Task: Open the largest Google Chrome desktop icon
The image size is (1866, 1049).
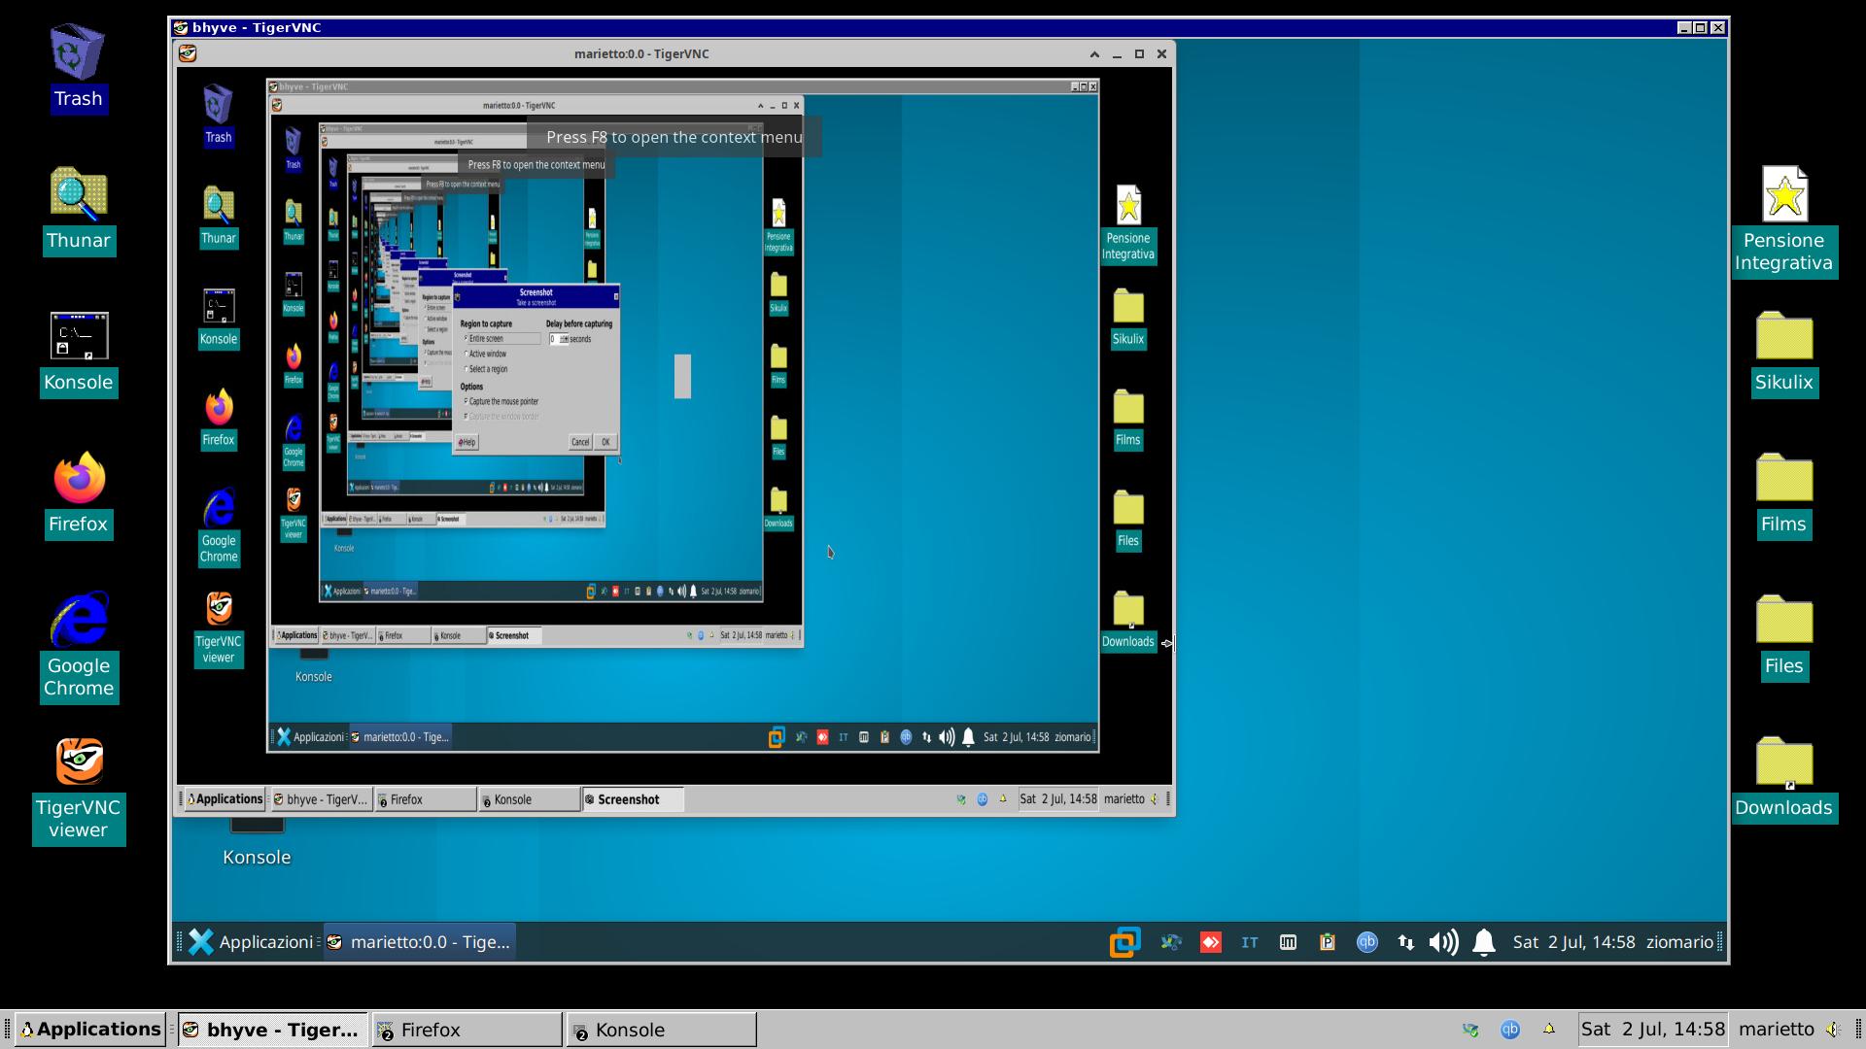Action: click(79, 620)
